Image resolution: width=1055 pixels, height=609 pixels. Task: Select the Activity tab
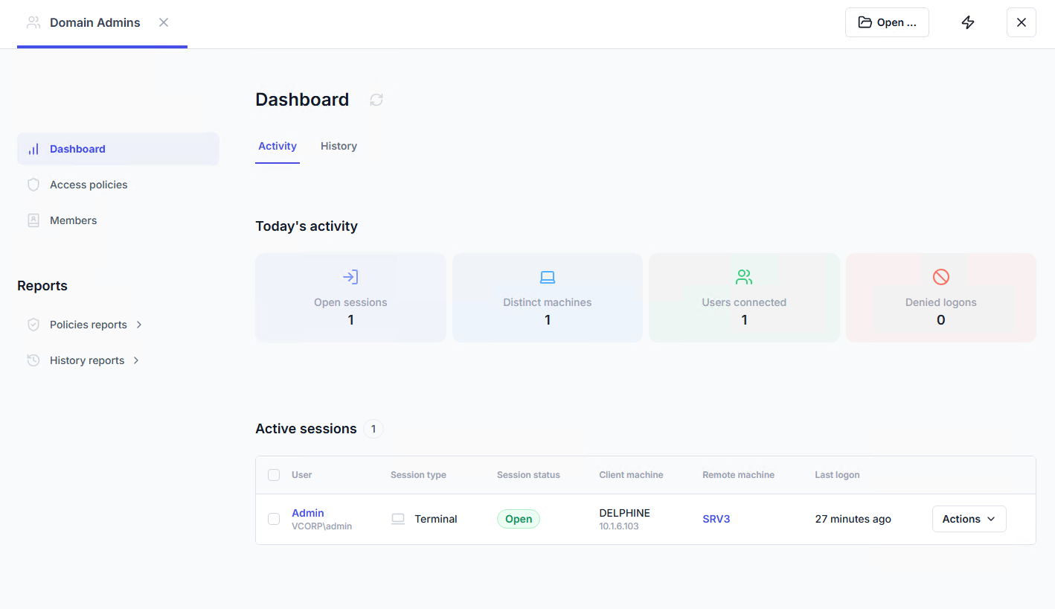coord(278,146)
